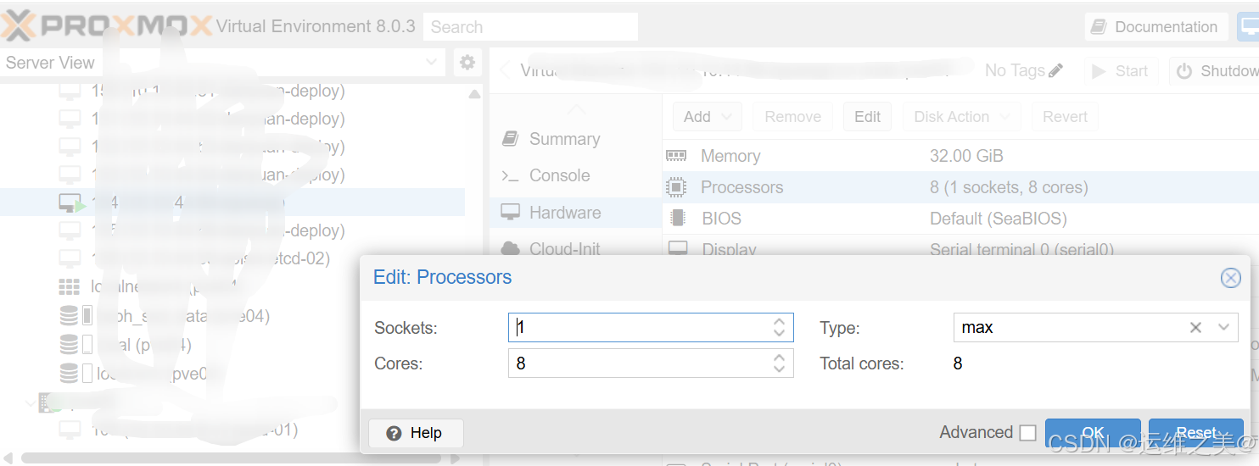Click the Help button in dialog

(416, 433)
